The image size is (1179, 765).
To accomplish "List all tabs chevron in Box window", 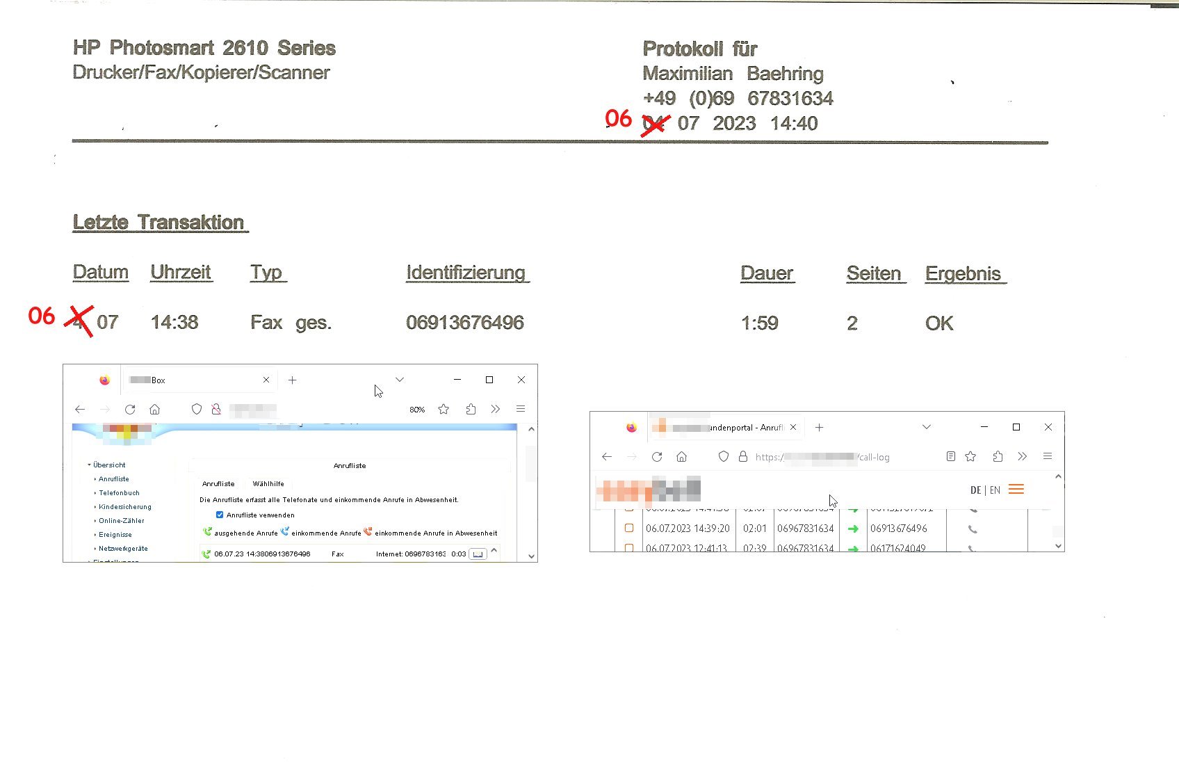I will coord(400,380).
